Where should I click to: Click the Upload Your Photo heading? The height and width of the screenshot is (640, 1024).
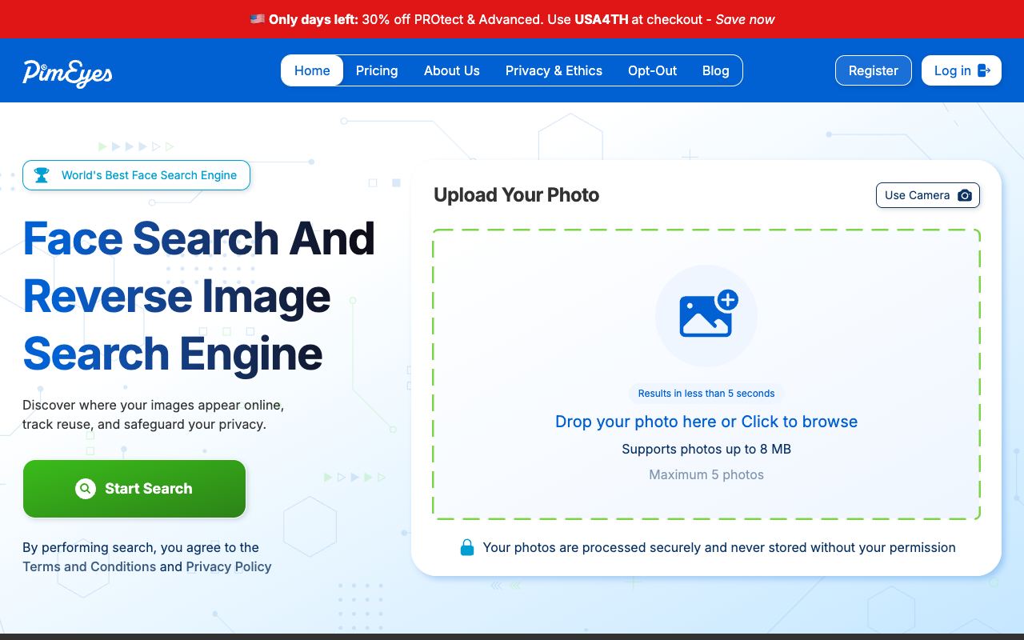point(516,195)
